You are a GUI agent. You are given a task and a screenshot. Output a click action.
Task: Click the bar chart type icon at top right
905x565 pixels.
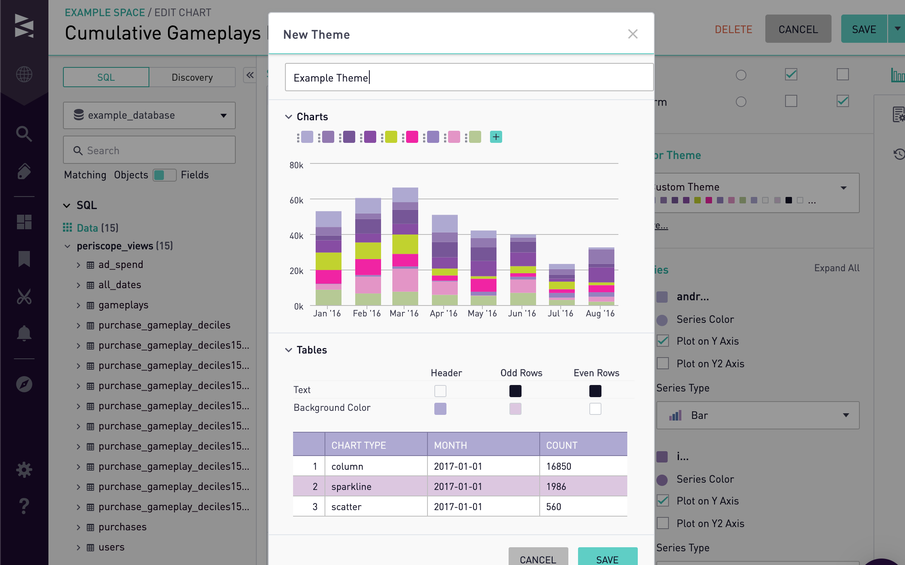[898, 75]
